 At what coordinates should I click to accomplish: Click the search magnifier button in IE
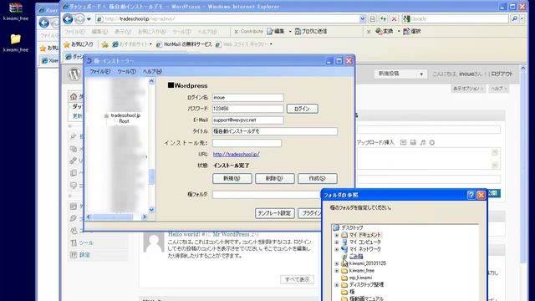click(x=515, y=19)
